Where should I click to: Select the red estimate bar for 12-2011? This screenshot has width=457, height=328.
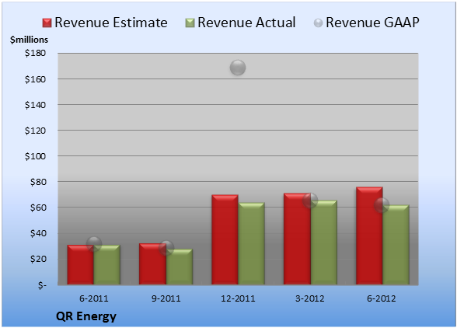[225, 239]
